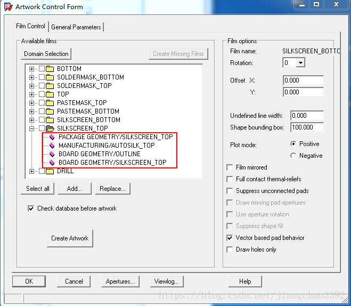Check the SOLDERMASK_TOP film checkbox
The height and width of the screenshot is (306, 351).
pos(42,86)
